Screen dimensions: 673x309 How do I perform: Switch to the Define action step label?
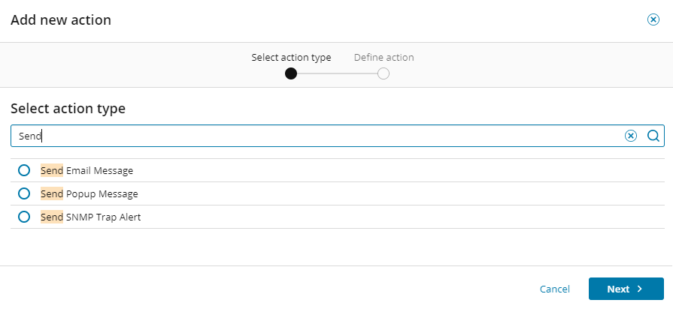point(383,58)
